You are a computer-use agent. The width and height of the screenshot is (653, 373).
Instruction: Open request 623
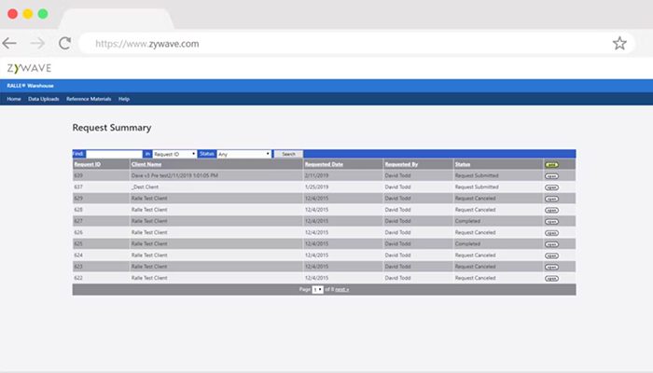(x=552, y=268)
